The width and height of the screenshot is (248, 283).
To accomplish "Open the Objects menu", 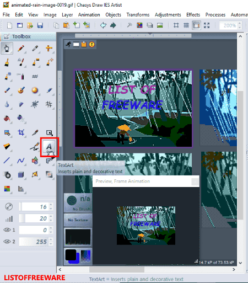I will tap(113, 15).
